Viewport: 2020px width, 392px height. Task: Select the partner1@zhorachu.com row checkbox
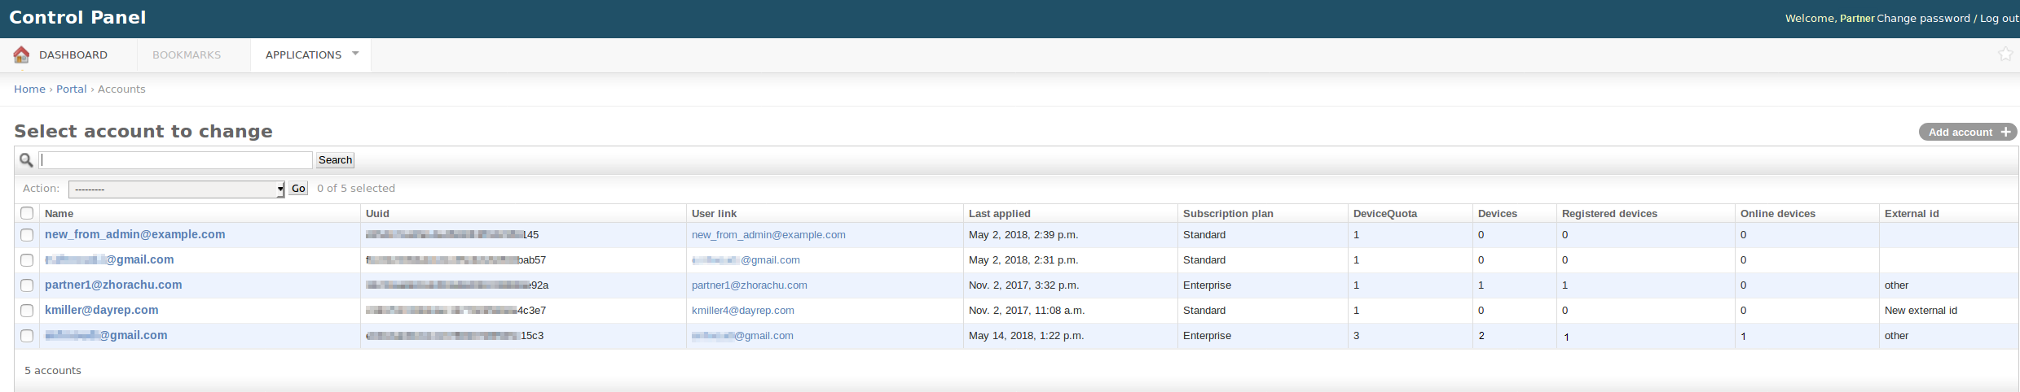27,285
